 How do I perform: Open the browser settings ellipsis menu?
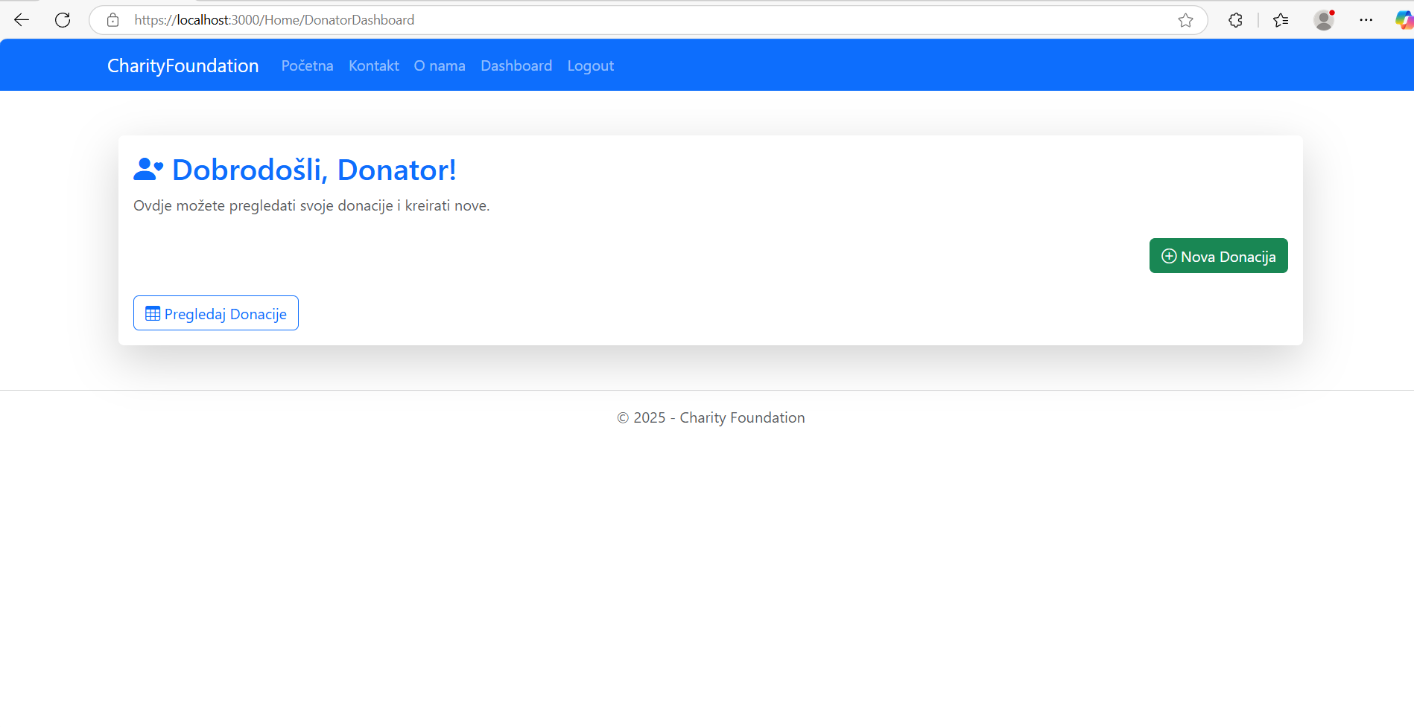click(1366, 20)
